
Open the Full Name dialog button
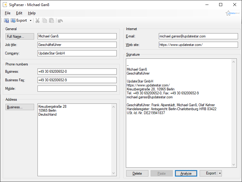pyautogui.click(x=20, y=37)
